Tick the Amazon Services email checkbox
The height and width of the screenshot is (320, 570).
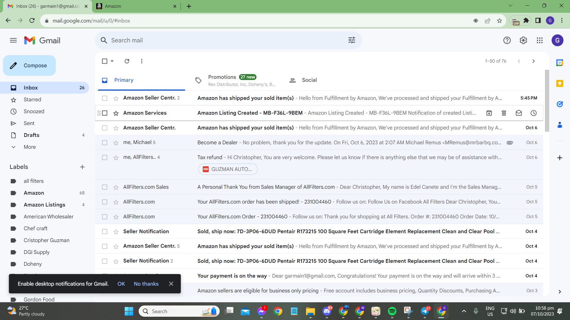point(104,113)
